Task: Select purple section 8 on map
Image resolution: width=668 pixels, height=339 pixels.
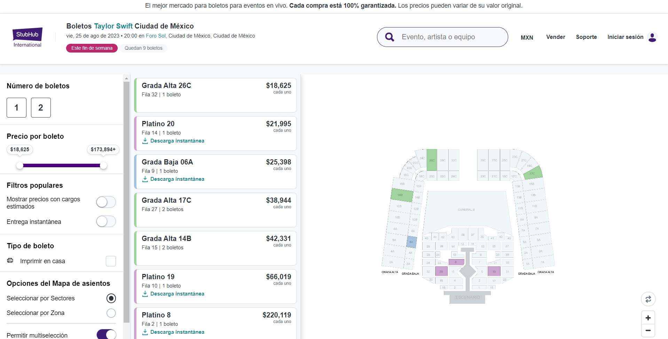Action: pyautogui.click(x=456, y=262)
